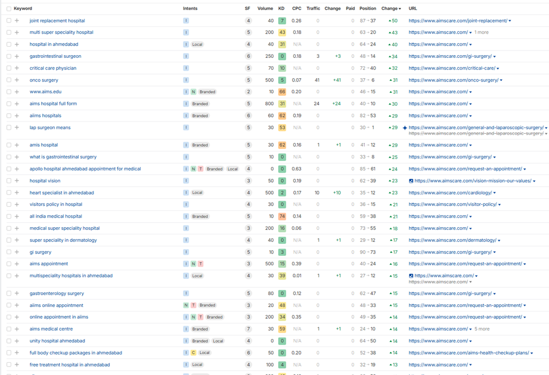Viewport: 549px width, 375px height.
Task: Click '1 more' URLs link
Action: pyautogui.click(x=481, y=33)
